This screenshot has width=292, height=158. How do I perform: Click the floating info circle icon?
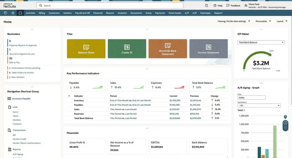coord(285,123)
